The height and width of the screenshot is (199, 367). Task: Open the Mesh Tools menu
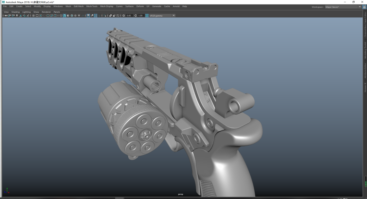pyautogui.click(x=92, y=6)
